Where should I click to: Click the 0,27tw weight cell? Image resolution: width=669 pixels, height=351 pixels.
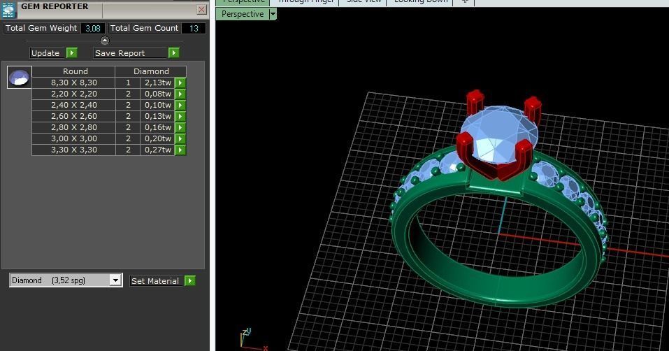coord(157,150)
